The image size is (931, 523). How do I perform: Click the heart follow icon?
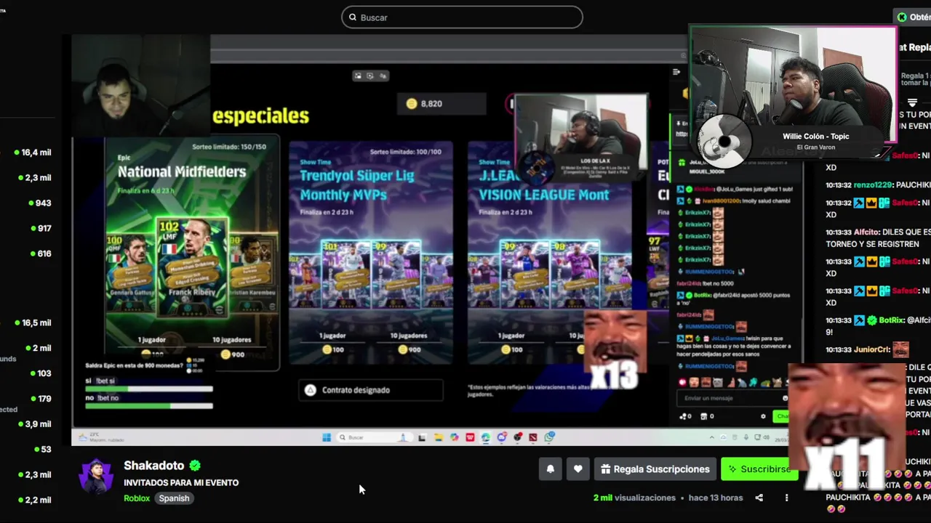(578, 469)
